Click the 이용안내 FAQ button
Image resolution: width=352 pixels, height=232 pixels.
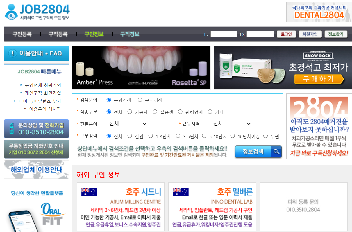(x=36, y=53)
